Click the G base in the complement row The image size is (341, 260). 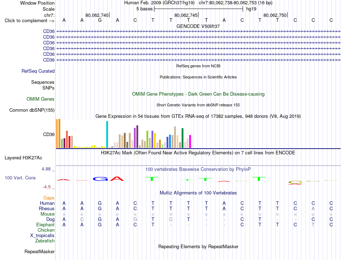coord(99,20)
